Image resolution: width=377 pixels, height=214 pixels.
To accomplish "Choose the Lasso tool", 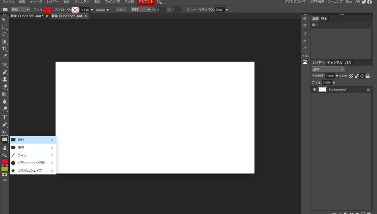I will pyautogui.click(x=5, y=34).
